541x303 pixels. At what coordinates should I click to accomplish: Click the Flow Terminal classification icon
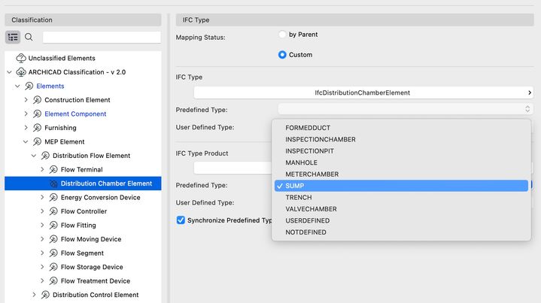(x=53, y=170)
